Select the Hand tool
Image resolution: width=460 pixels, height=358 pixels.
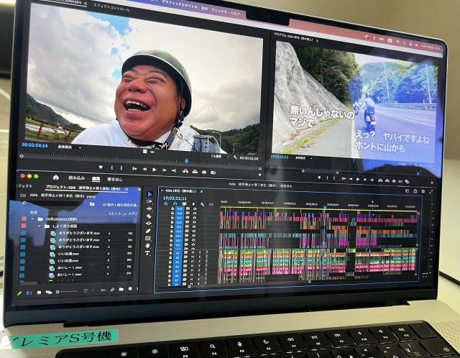click(148, 245)
